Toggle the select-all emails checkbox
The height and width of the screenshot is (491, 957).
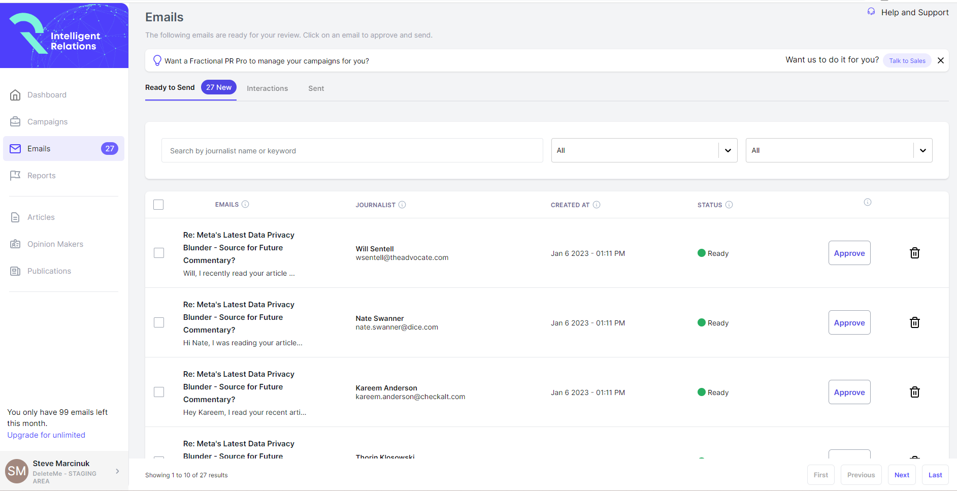point(158,205)
